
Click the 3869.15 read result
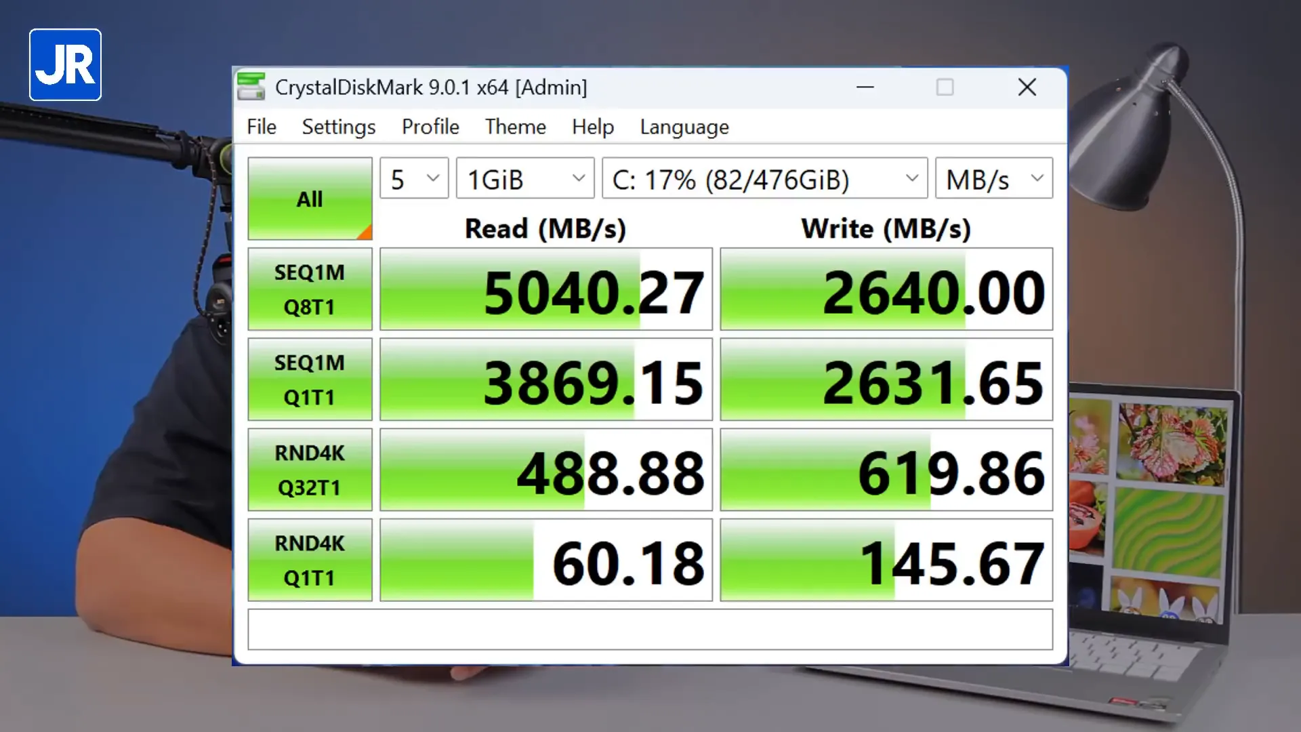coord(546,380)
